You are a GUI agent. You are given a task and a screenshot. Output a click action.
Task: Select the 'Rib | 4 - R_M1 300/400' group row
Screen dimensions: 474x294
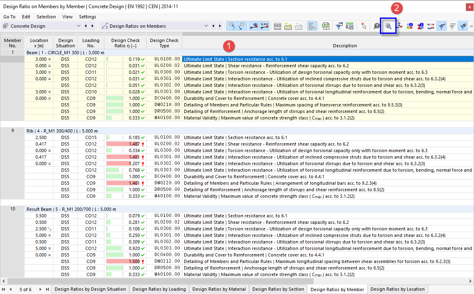point(249,131)
